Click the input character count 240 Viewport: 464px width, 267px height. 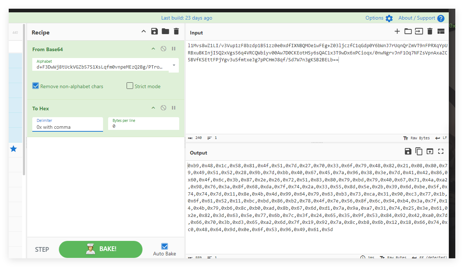point(195,138)
